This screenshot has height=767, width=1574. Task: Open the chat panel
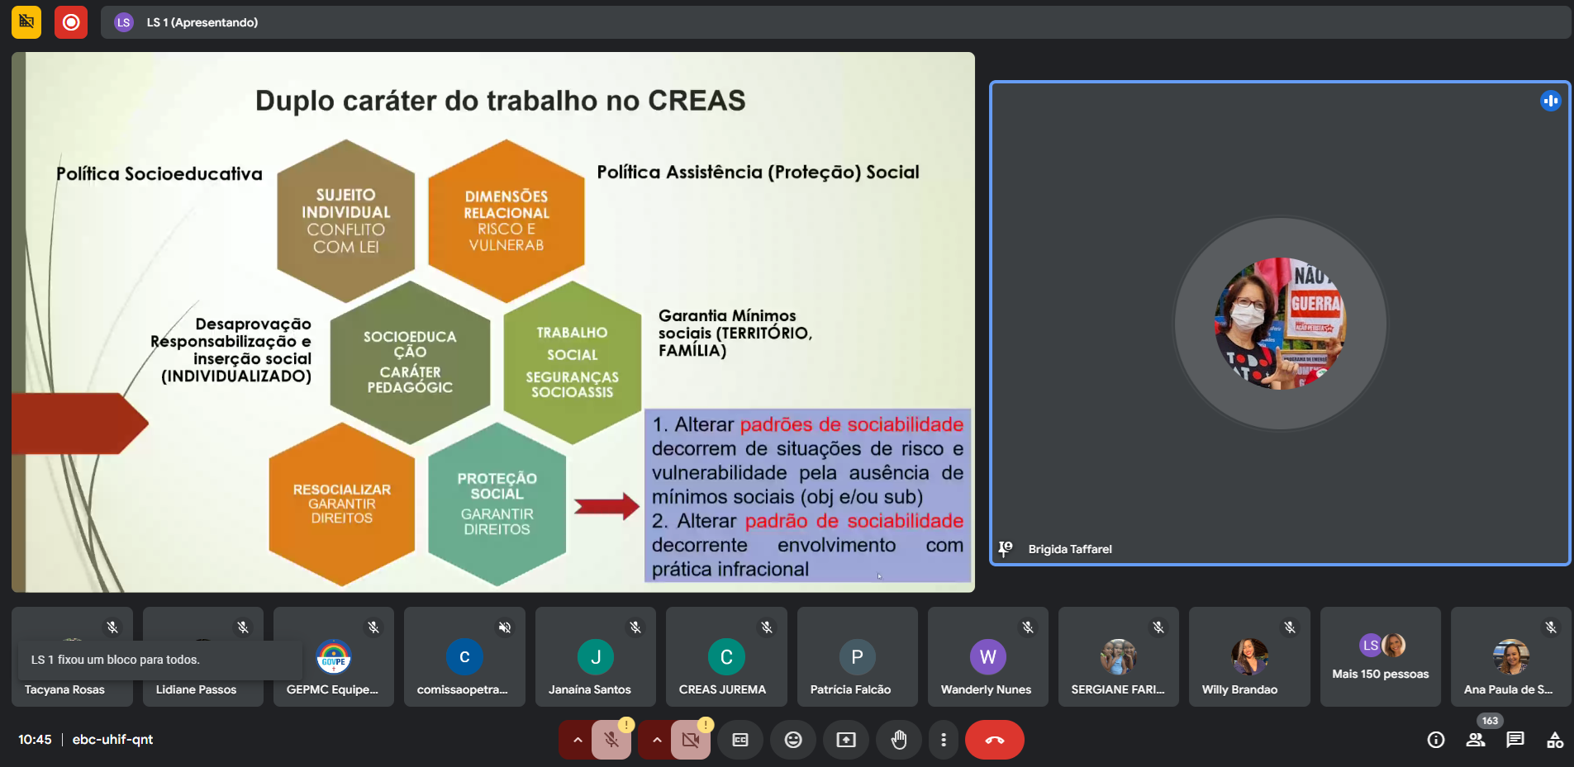coord(1515,740)
